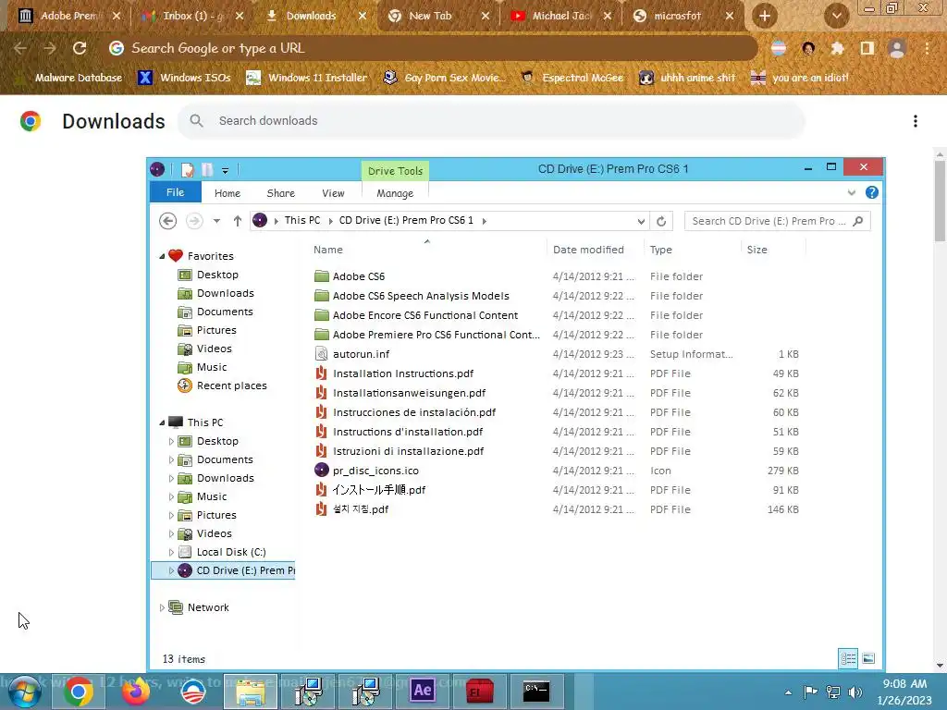Screen dimensions: 947x710
Task: Open the Share ribbon tab
Action: click(281, 193)
